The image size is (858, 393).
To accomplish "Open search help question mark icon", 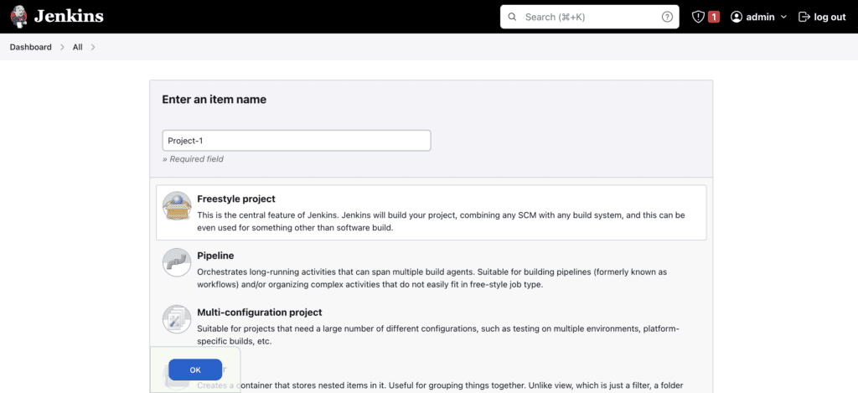I will 667,17.
